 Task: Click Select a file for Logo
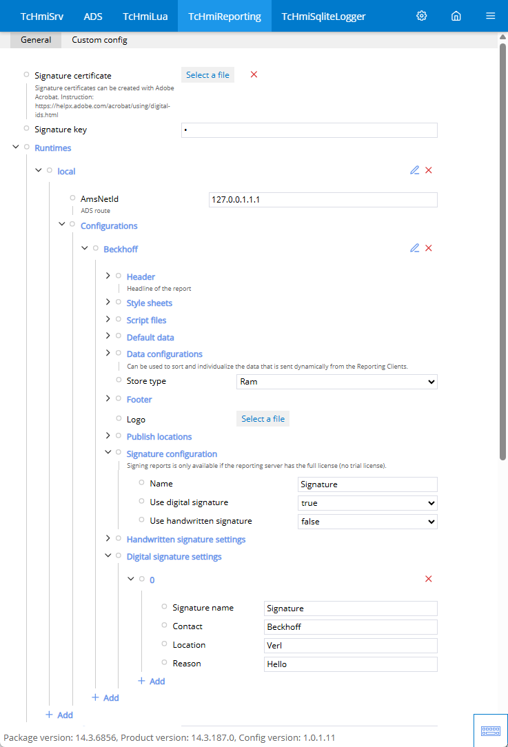263,419
